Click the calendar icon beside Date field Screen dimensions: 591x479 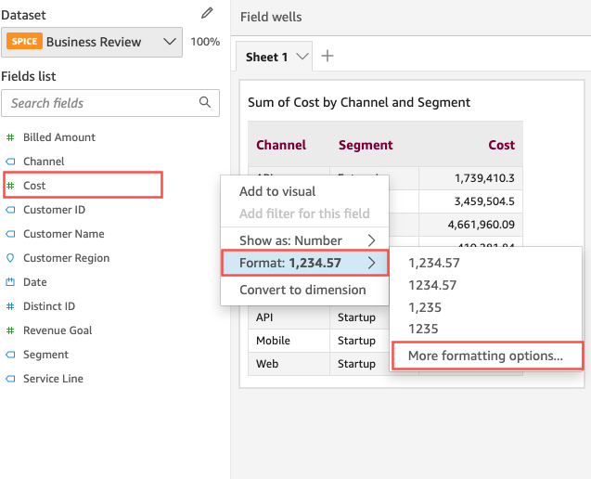10,282
